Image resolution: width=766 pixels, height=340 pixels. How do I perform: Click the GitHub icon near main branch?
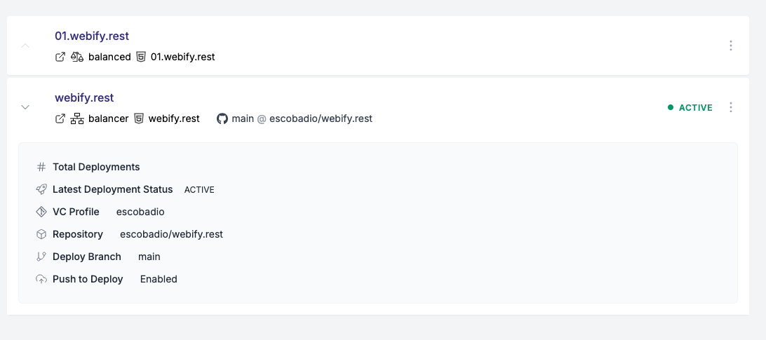pyautogui.click(x=222, y=118)
